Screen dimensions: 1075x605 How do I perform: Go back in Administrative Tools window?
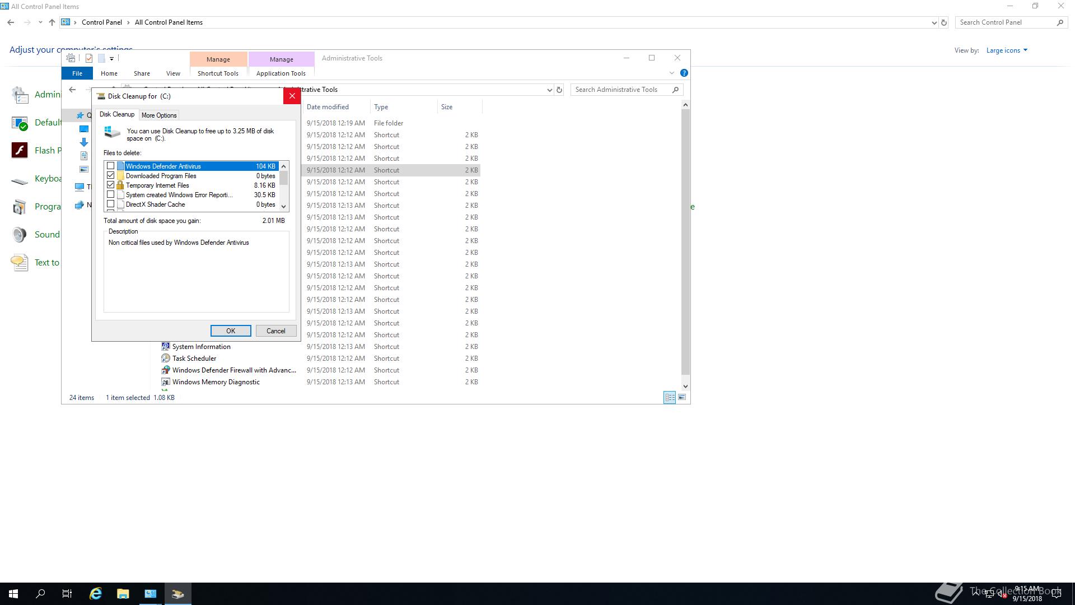72,90
